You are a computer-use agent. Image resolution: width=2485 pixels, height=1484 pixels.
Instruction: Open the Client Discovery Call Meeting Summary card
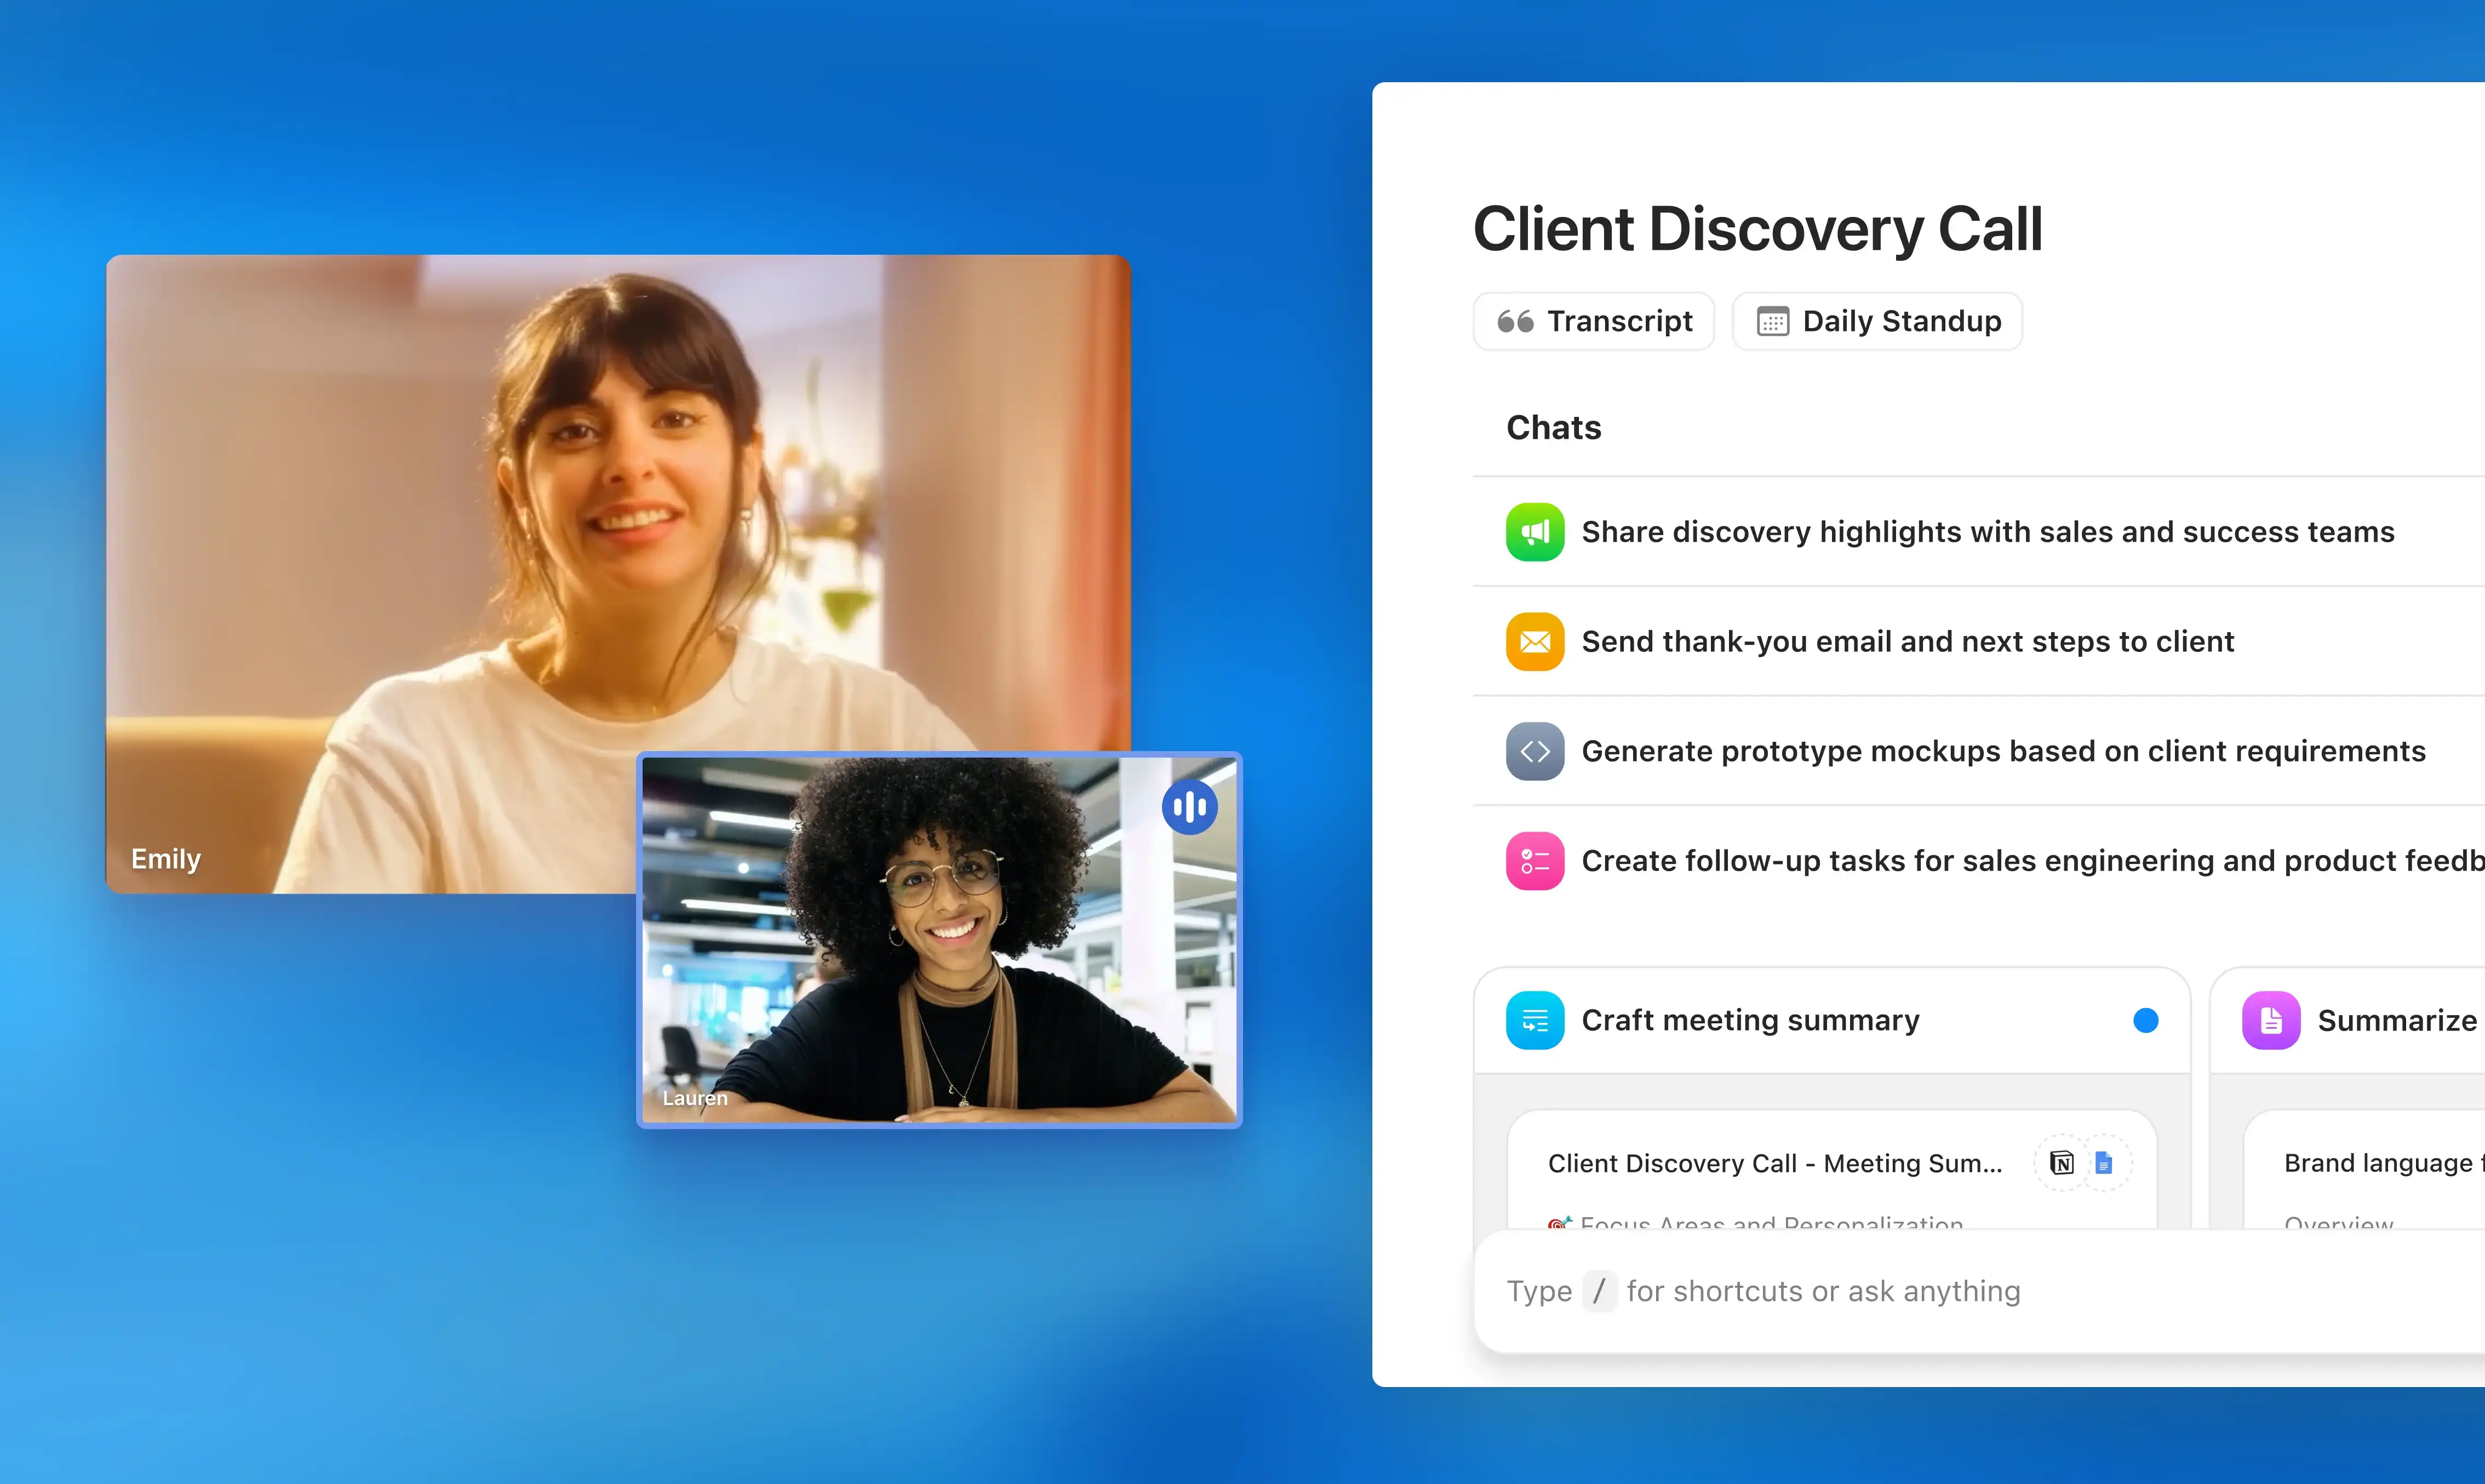point(1774,1164)
